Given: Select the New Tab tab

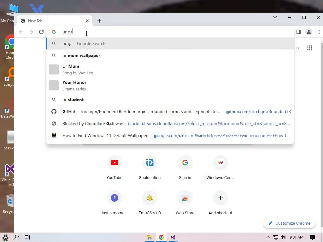Looking at the screenshot, I should [55, 21].
